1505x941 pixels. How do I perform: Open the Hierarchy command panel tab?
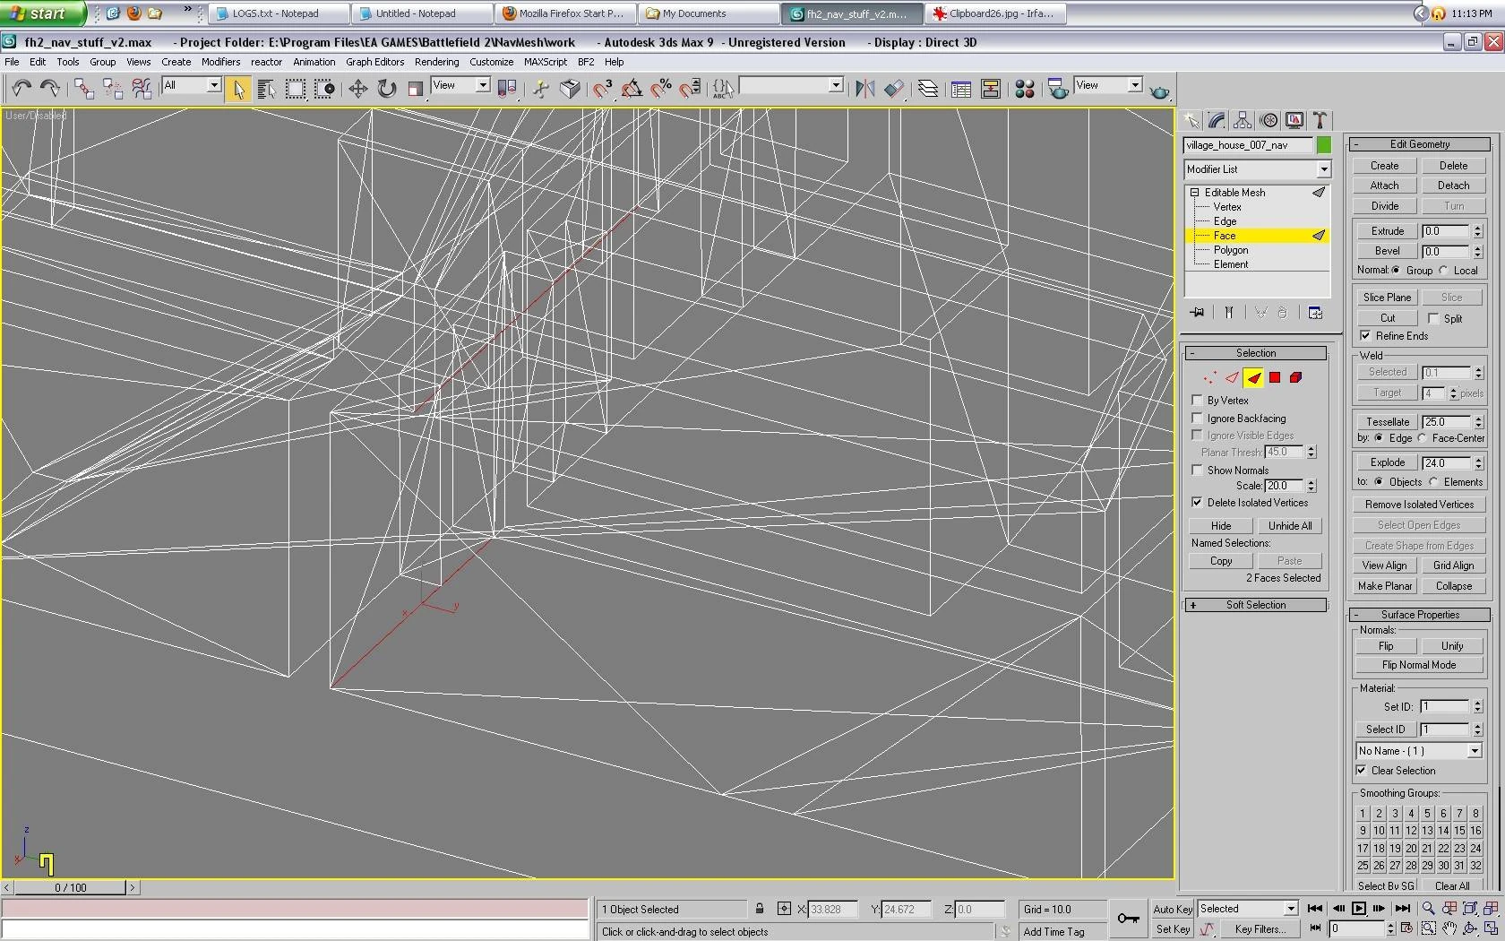(1242, 120)
